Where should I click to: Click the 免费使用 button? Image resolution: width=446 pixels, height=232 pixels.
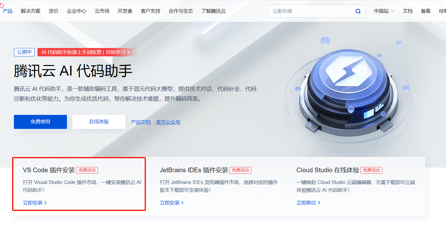click(40, 122)
